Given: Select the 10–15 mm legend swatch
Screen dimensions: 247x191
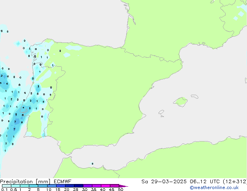Looking at the screenshot, I should click(51, 186).
